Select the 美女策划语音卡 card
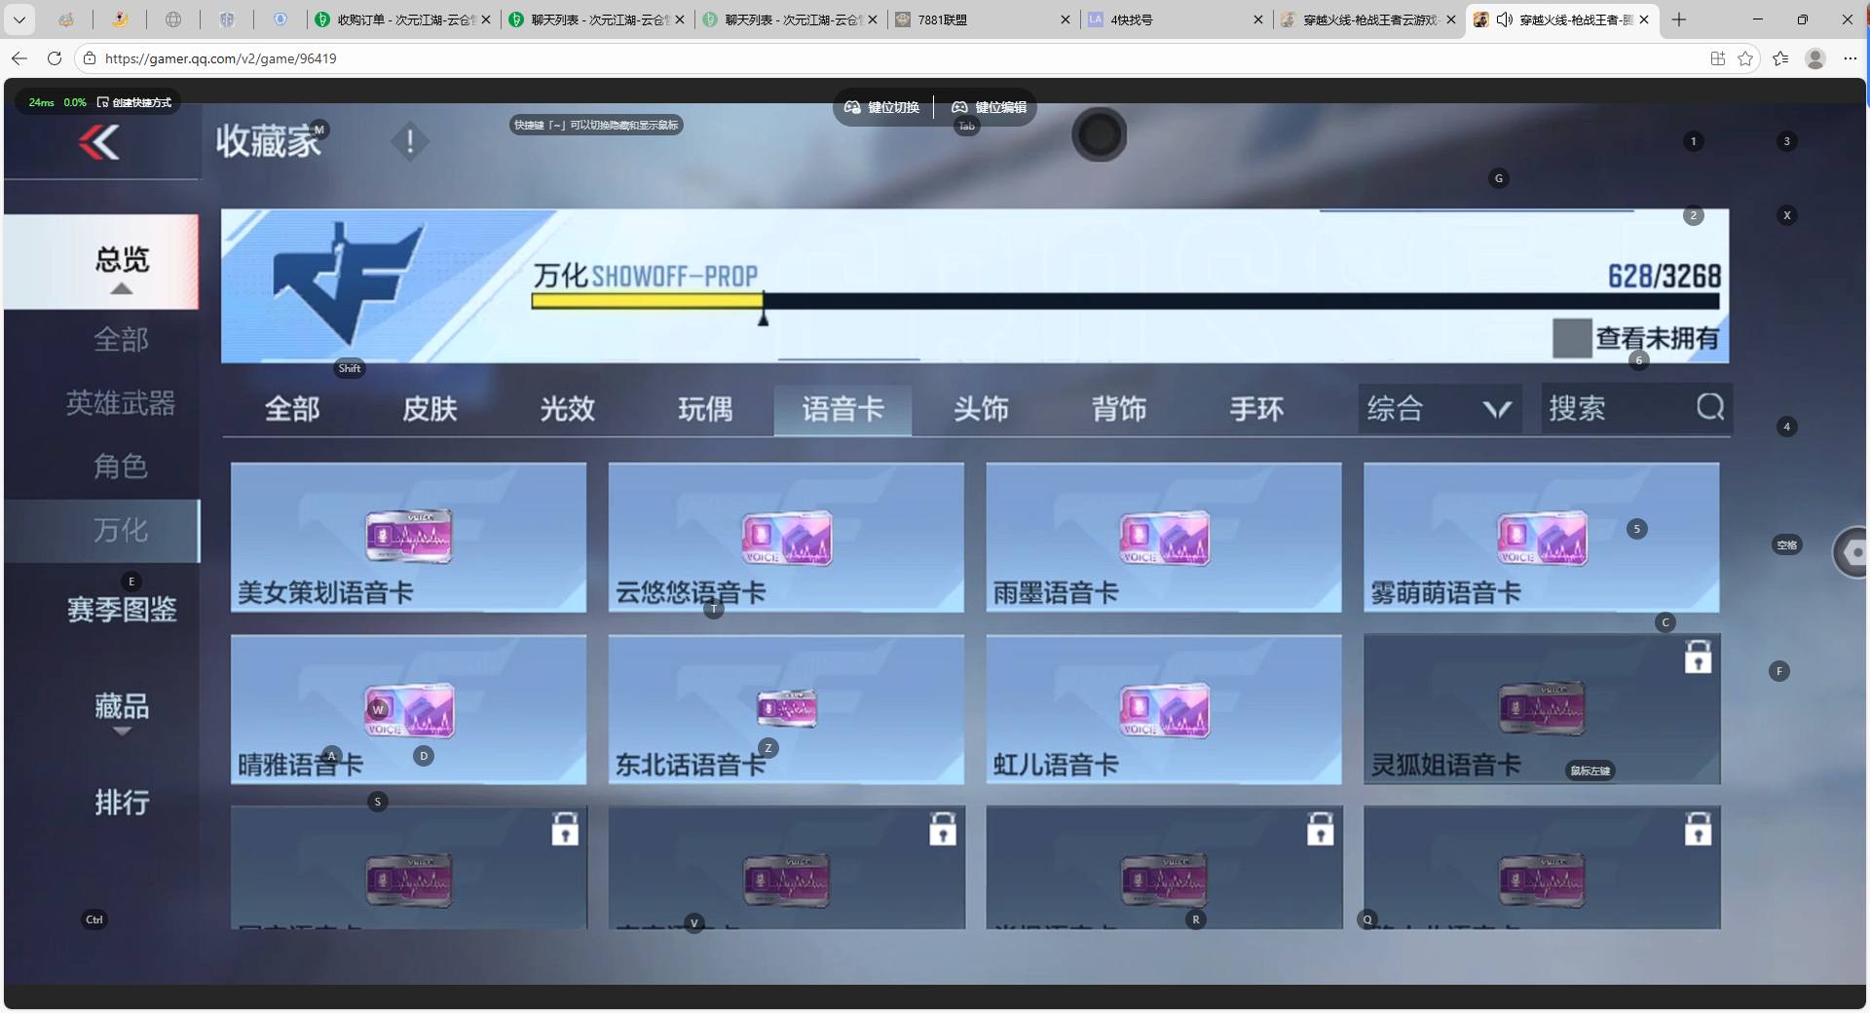Viewport: 1870px width, 1013px height. 408,538
